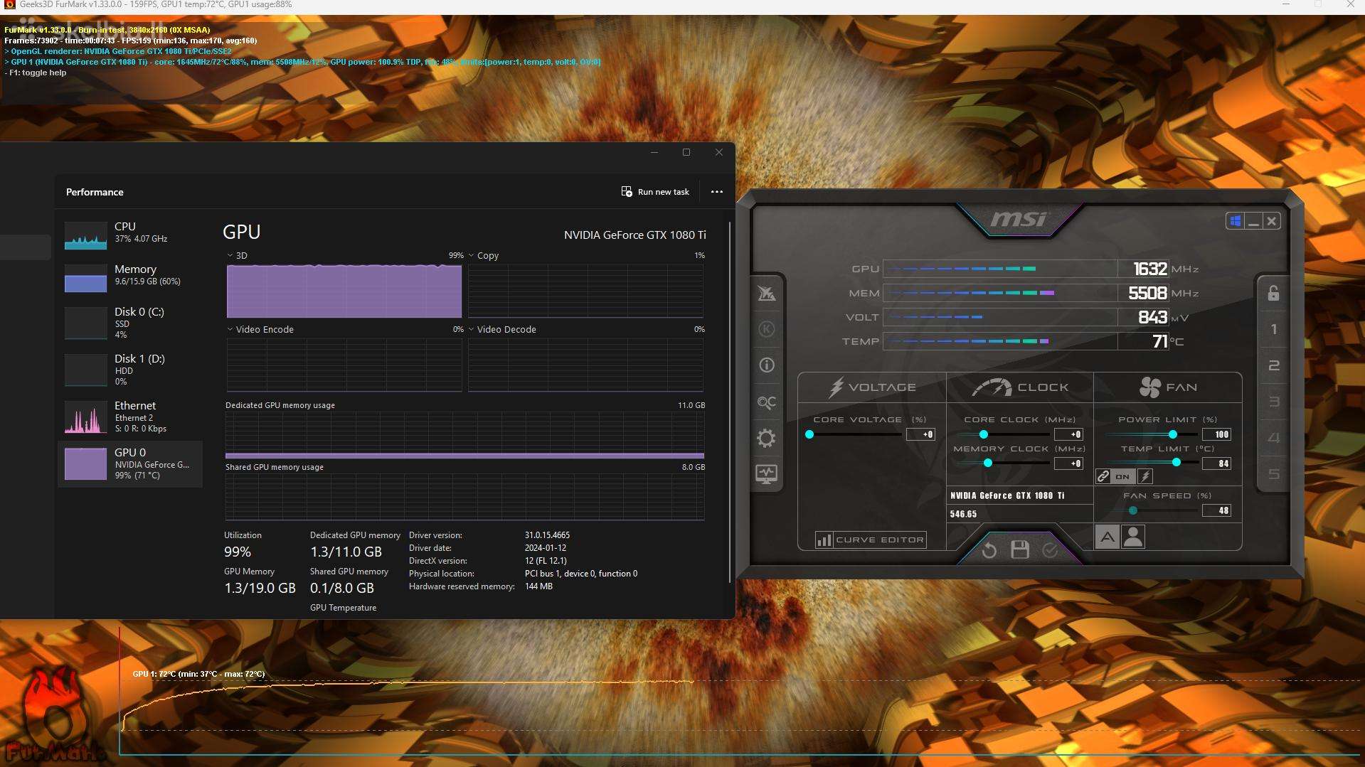Open MSI Afterburner info panel icon

(x=766, y=365)
